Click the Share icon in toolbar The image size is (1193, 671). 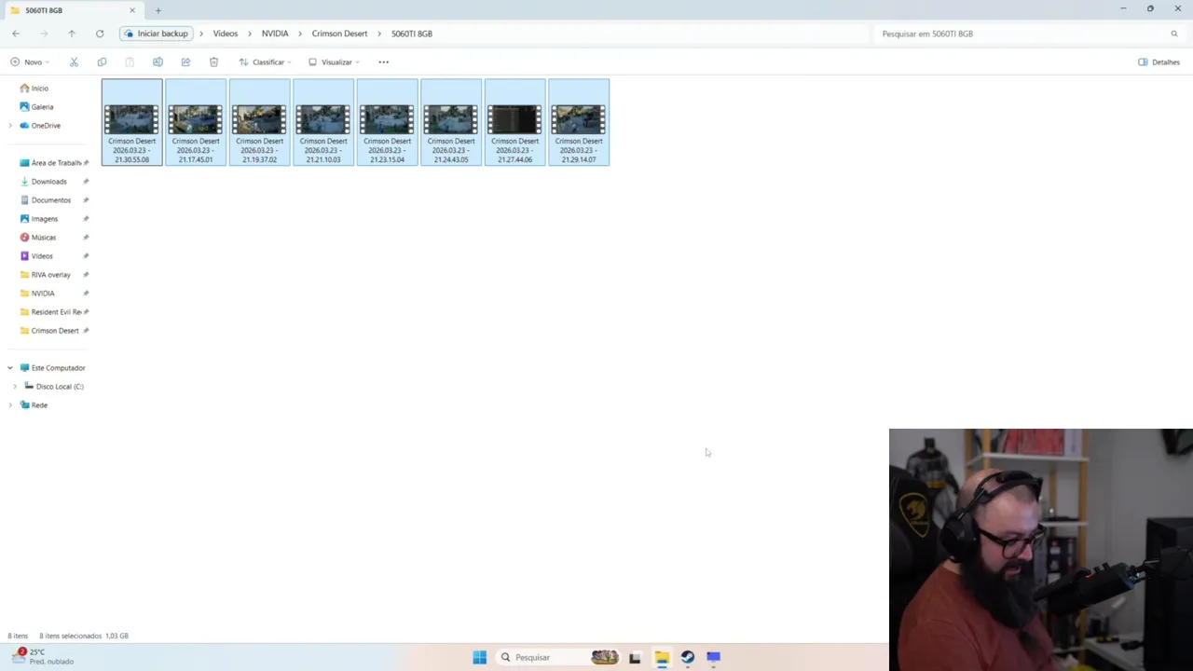pyautogui.click(x=185, y=62)
